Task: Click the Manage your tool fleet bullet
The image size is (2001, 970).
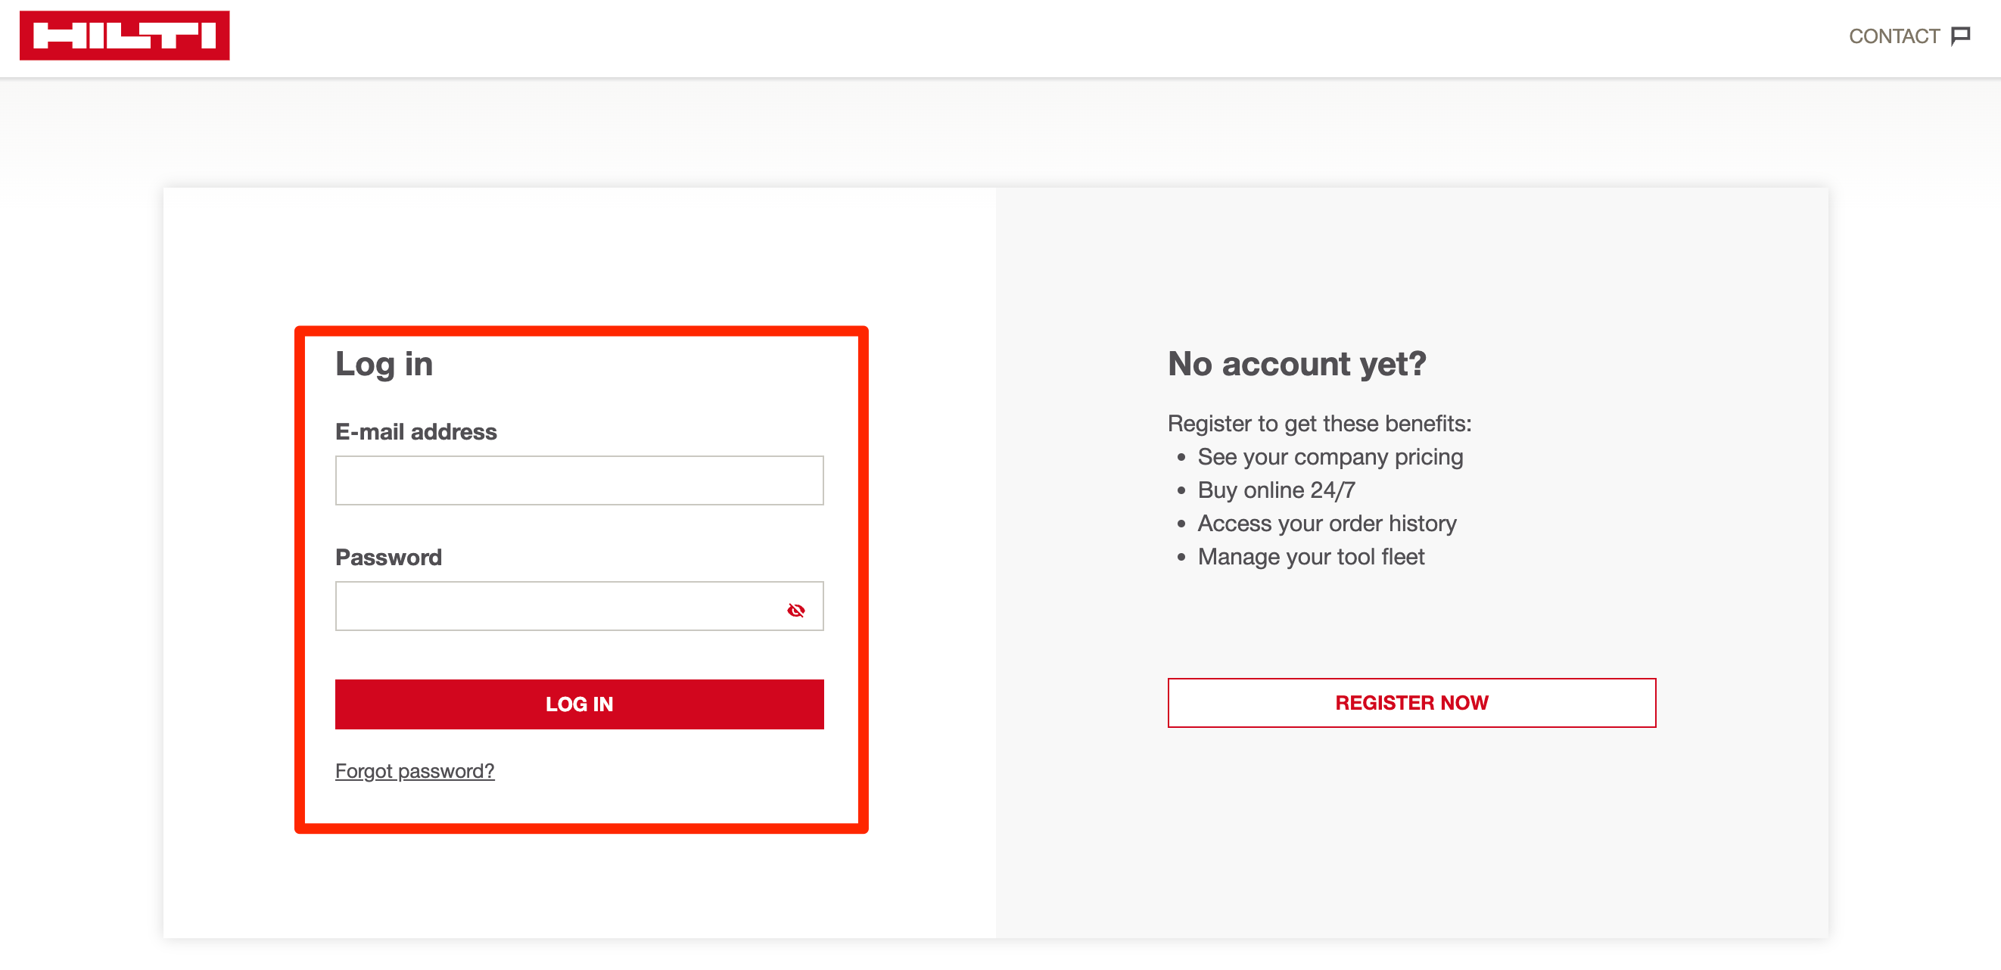Action: pos(1311,557)
